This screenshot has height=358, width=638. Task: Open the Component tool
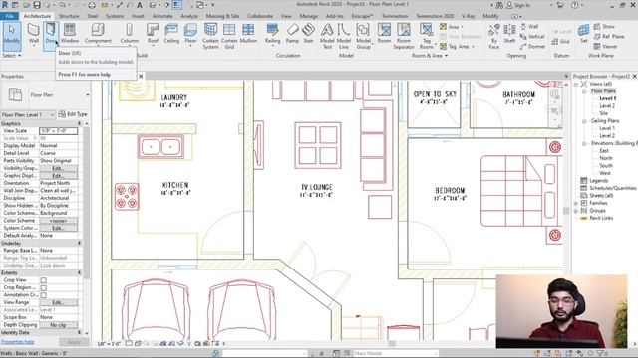coord(98,34)
